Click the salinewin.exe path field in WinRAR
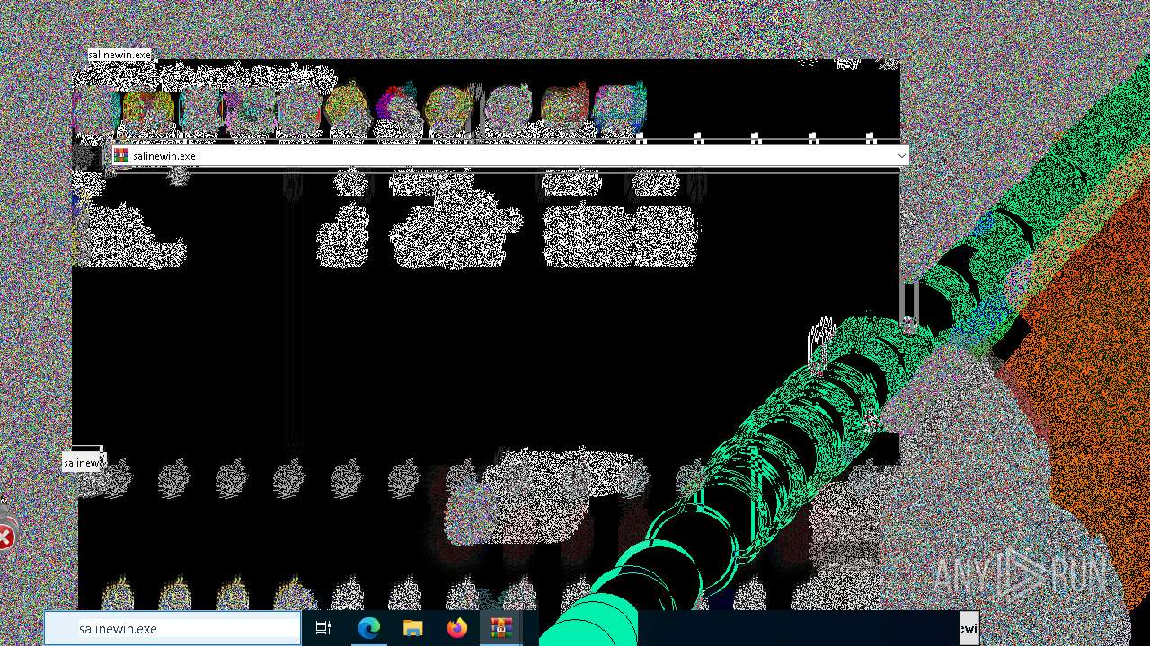1150x646 pixels. pyautogui.click(x=510, y=155)
